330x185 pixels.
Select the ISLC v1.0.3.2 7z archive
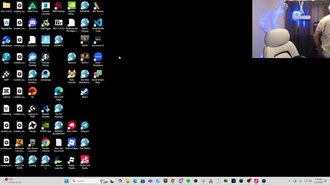[59, 24]
